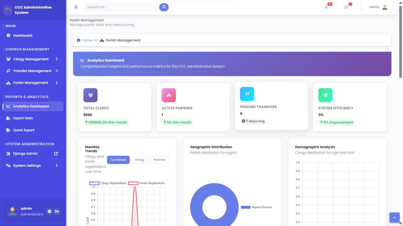The image size is (403, 226).
Task: Click the admin avatar in top bar
Action: coord(384,7)
